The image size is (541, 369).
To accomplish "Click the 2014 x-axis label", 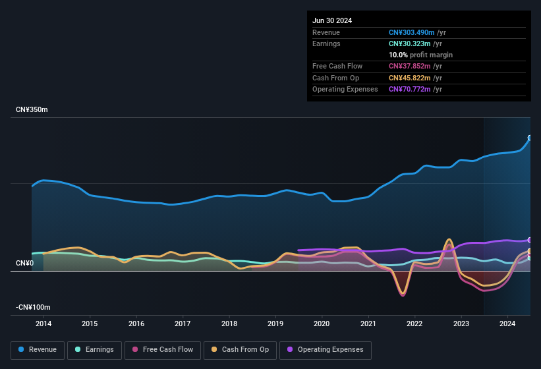I will pos(43,324).
